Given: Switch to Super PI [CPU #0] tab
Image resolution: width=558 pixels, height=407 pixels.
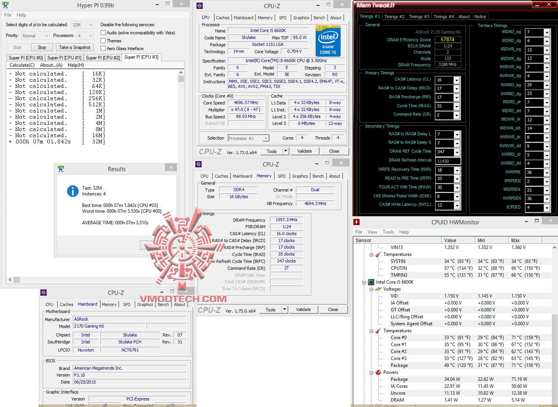Looking at the screenshot, I should tap(26, 57).
